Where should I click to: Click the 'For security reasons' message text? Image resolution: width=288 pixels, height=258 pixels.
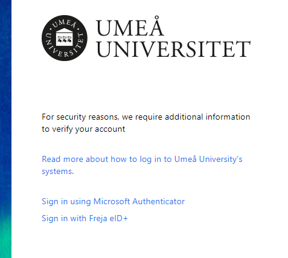tap(146, 123)
